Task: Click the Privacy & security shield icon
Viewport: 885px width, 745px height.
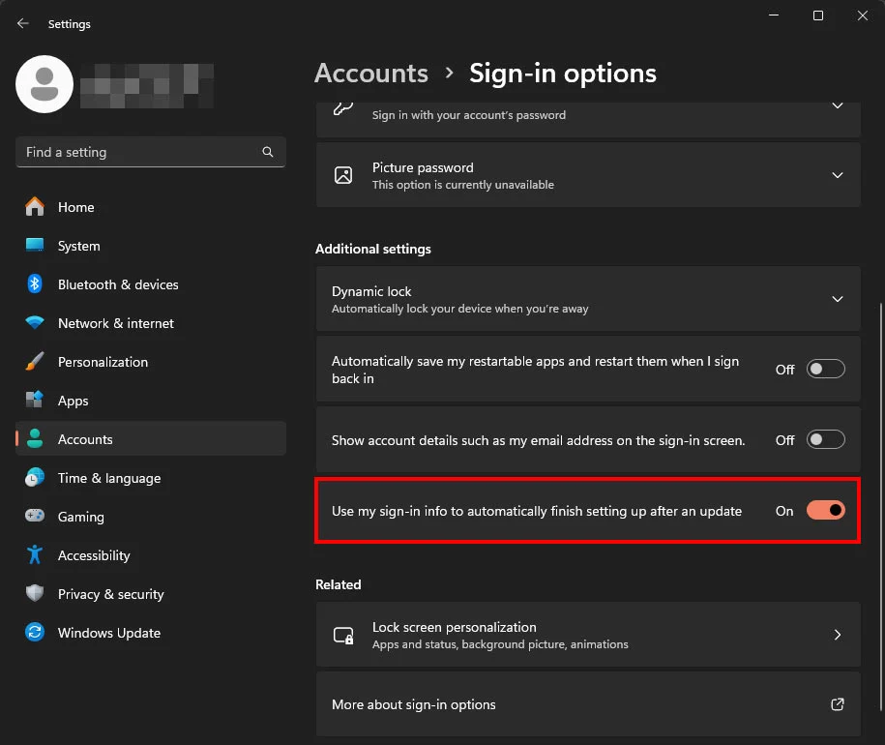Action: [35, 593]
